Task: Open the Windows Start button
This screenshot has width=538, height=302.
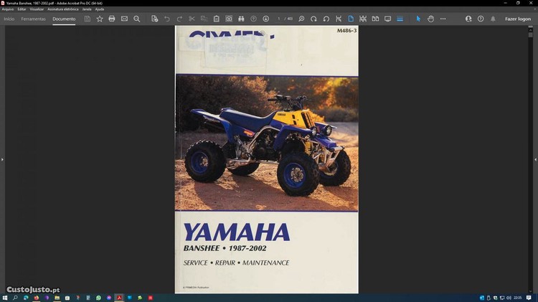Action: (x=5, y=297)
